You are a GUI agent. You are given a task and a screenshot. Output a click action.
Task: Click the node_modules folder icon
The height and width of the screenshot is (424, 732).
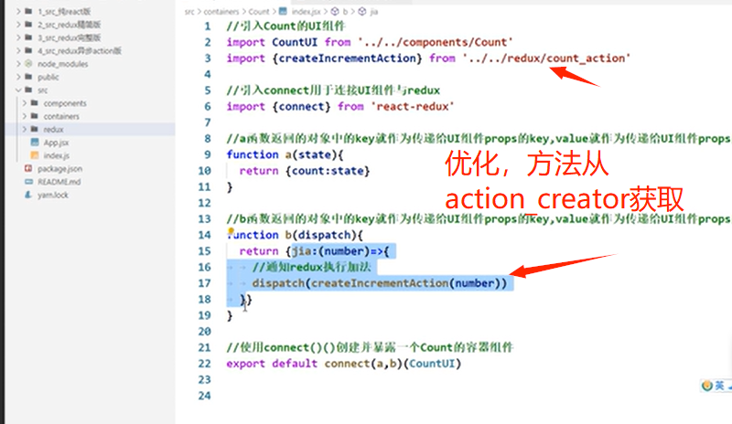click(x=28, y=63)
